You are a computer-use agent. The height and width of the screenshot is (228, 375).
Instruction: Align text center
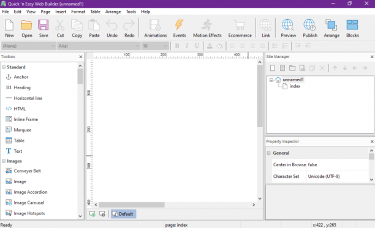pyautogui.click(x=242, y=46)
